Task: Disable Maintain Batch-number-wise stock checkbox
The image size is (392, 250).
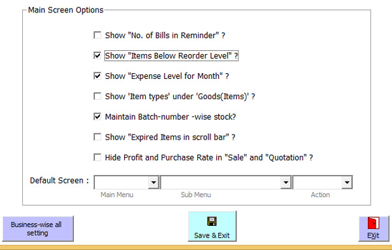Action: (97, 117)
